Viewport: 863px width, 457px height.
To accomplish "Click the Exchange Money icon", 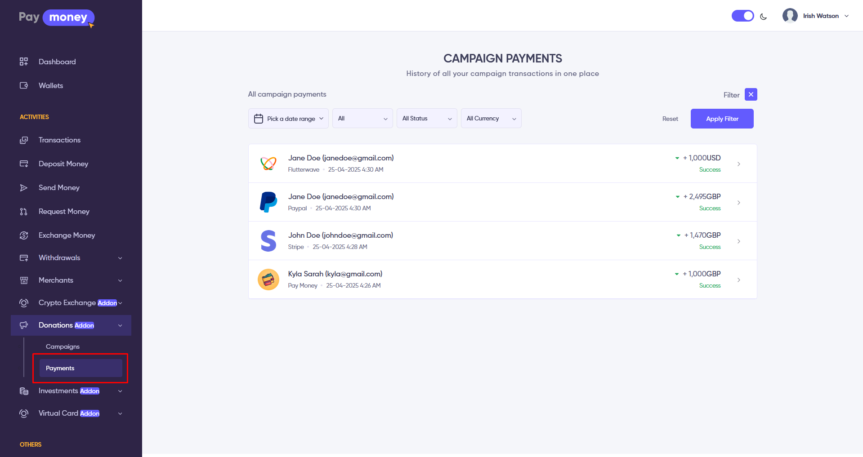I will [x=24, y=235].
